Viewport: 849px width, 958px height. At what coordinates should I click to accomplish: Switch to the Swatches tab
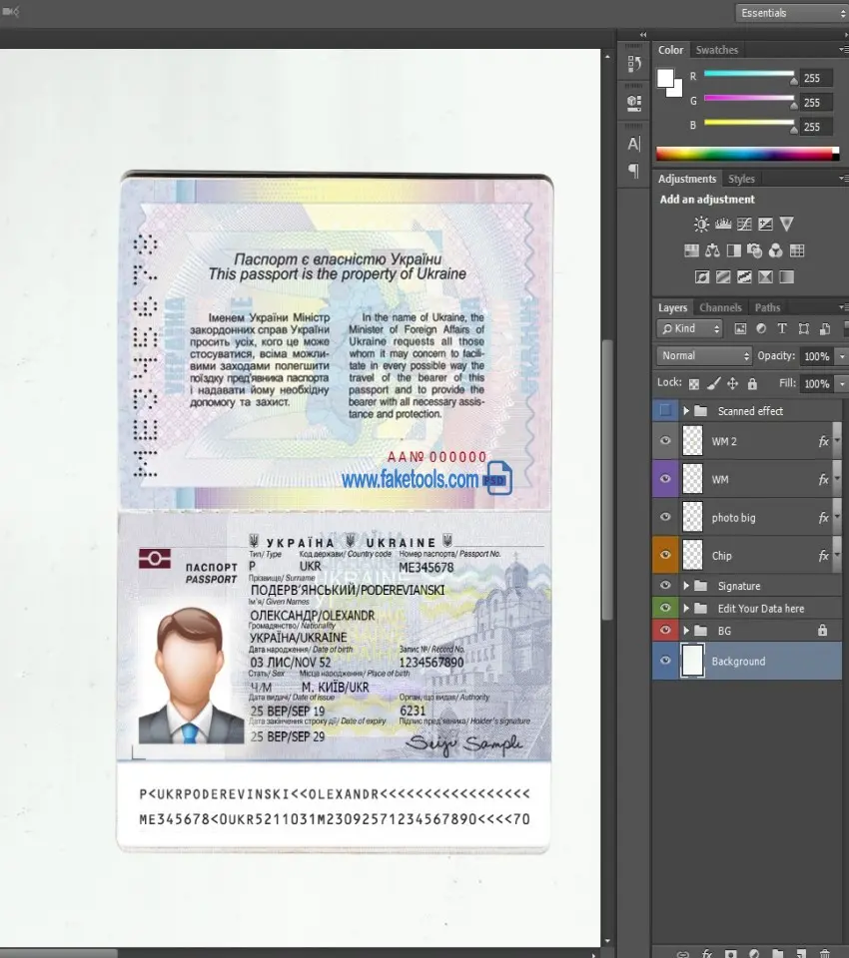tap(716, 50)
